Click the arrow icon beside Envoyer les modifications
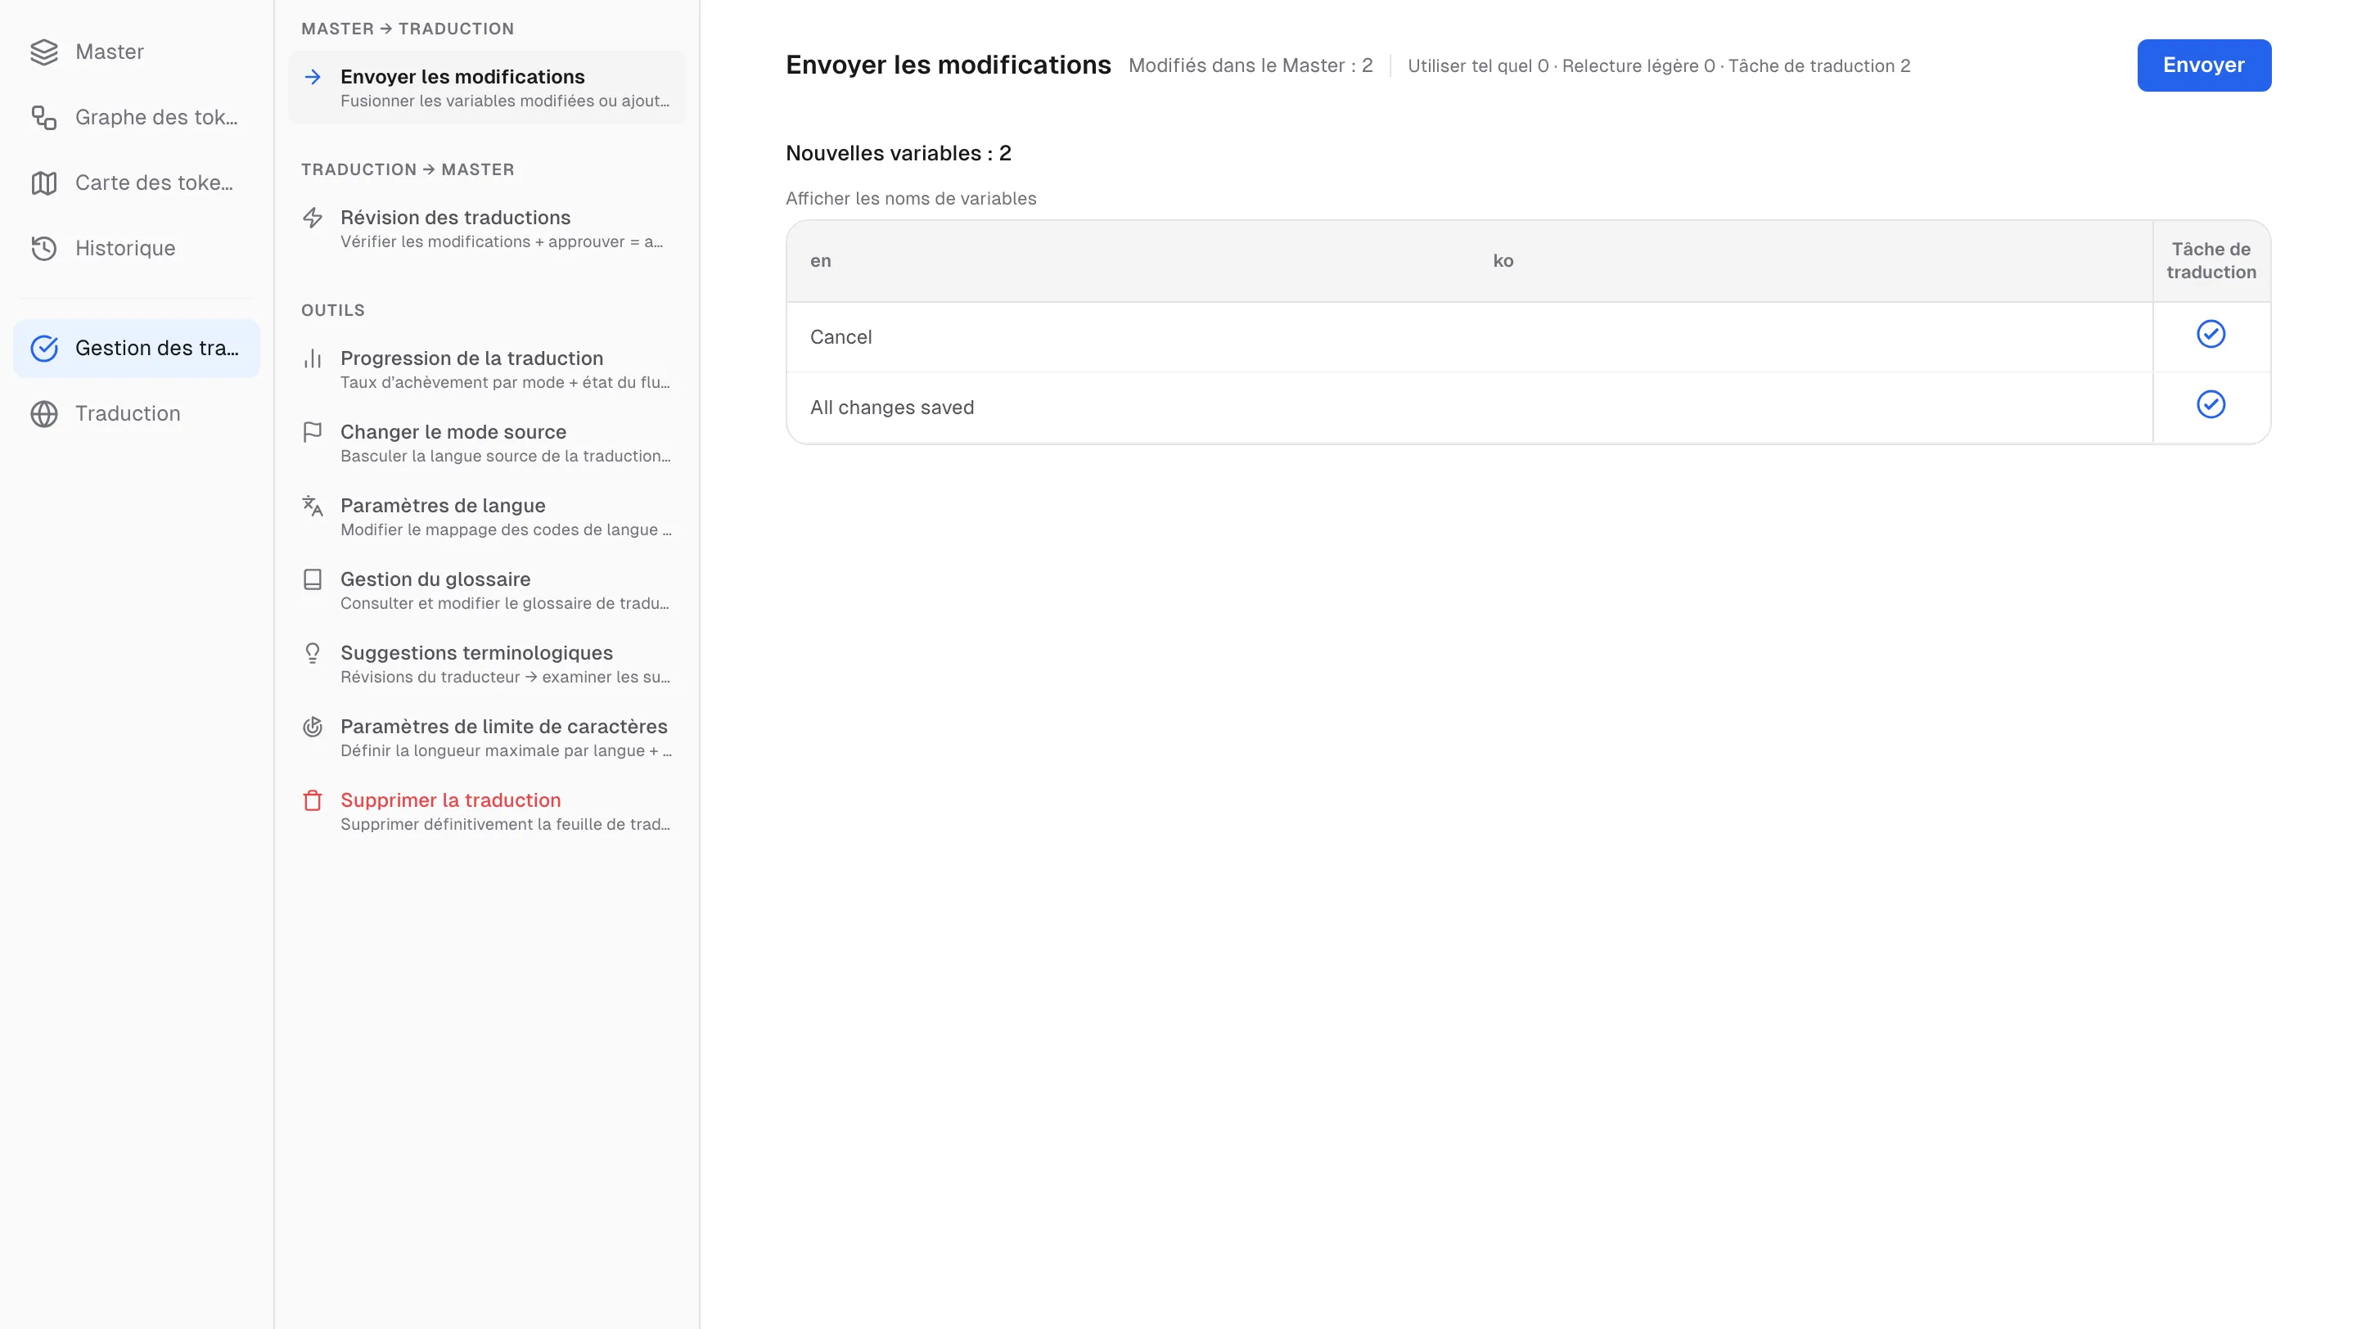This screenshot has height=1329, width=2357. (313, 77)
